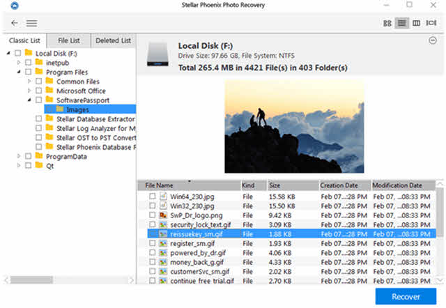The width and height of the screenshot is (446, 308).
Task: Select the Stellar Log Analyzer folder
Action: click(x=96, y=128)
